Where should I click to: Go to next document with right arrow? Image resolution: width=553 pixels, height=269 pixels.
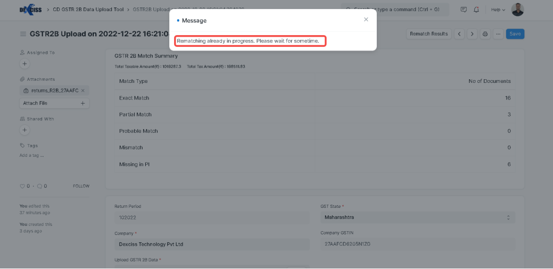[x=472, y=34]
